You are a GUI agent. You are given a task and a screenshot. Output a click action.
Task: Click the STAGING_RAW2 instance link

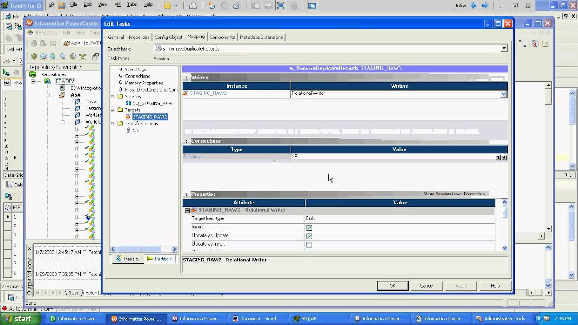(x=208, y=93)
